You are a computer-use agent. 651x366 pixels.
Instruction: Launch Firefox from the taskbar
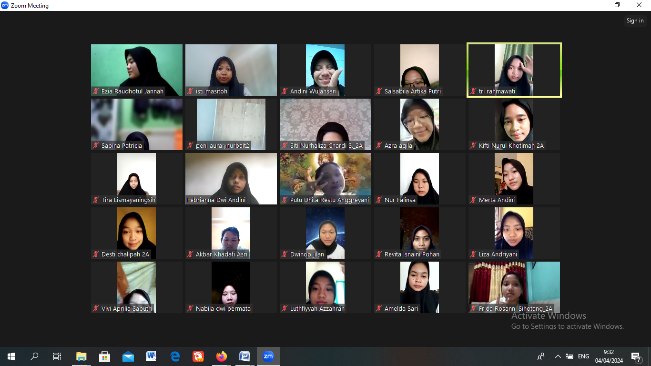pos(222,356)
